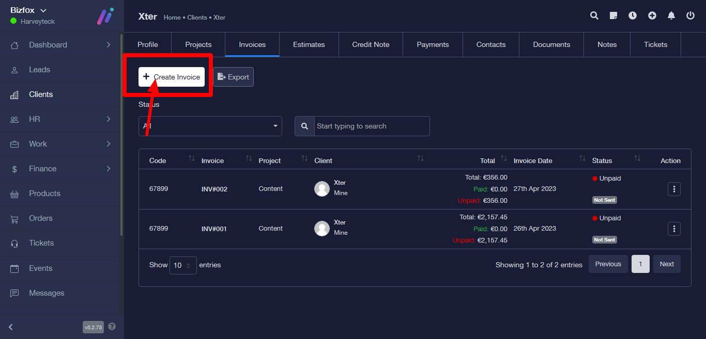706x339 pixels.
Task: Click the plus circle quick-add icon
Action: (x=652, y=15)
